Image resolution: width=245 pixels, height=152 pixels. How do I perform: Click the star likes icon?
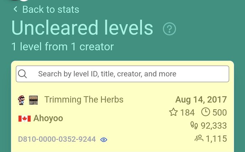coord(173,112)
